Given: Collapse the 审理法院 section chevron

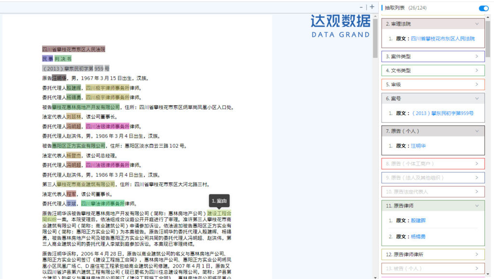Looking at the screenshot, I should (x=477, y=24).
